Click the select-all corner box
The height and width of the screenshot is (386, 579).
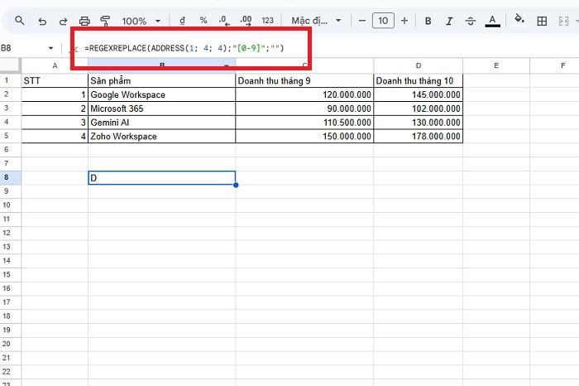point(10,65)
